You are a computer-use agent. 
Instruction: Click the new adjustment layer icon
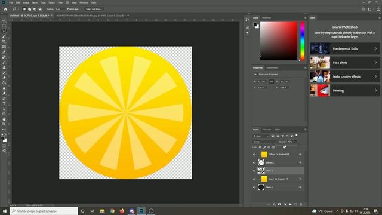(285, 204)
